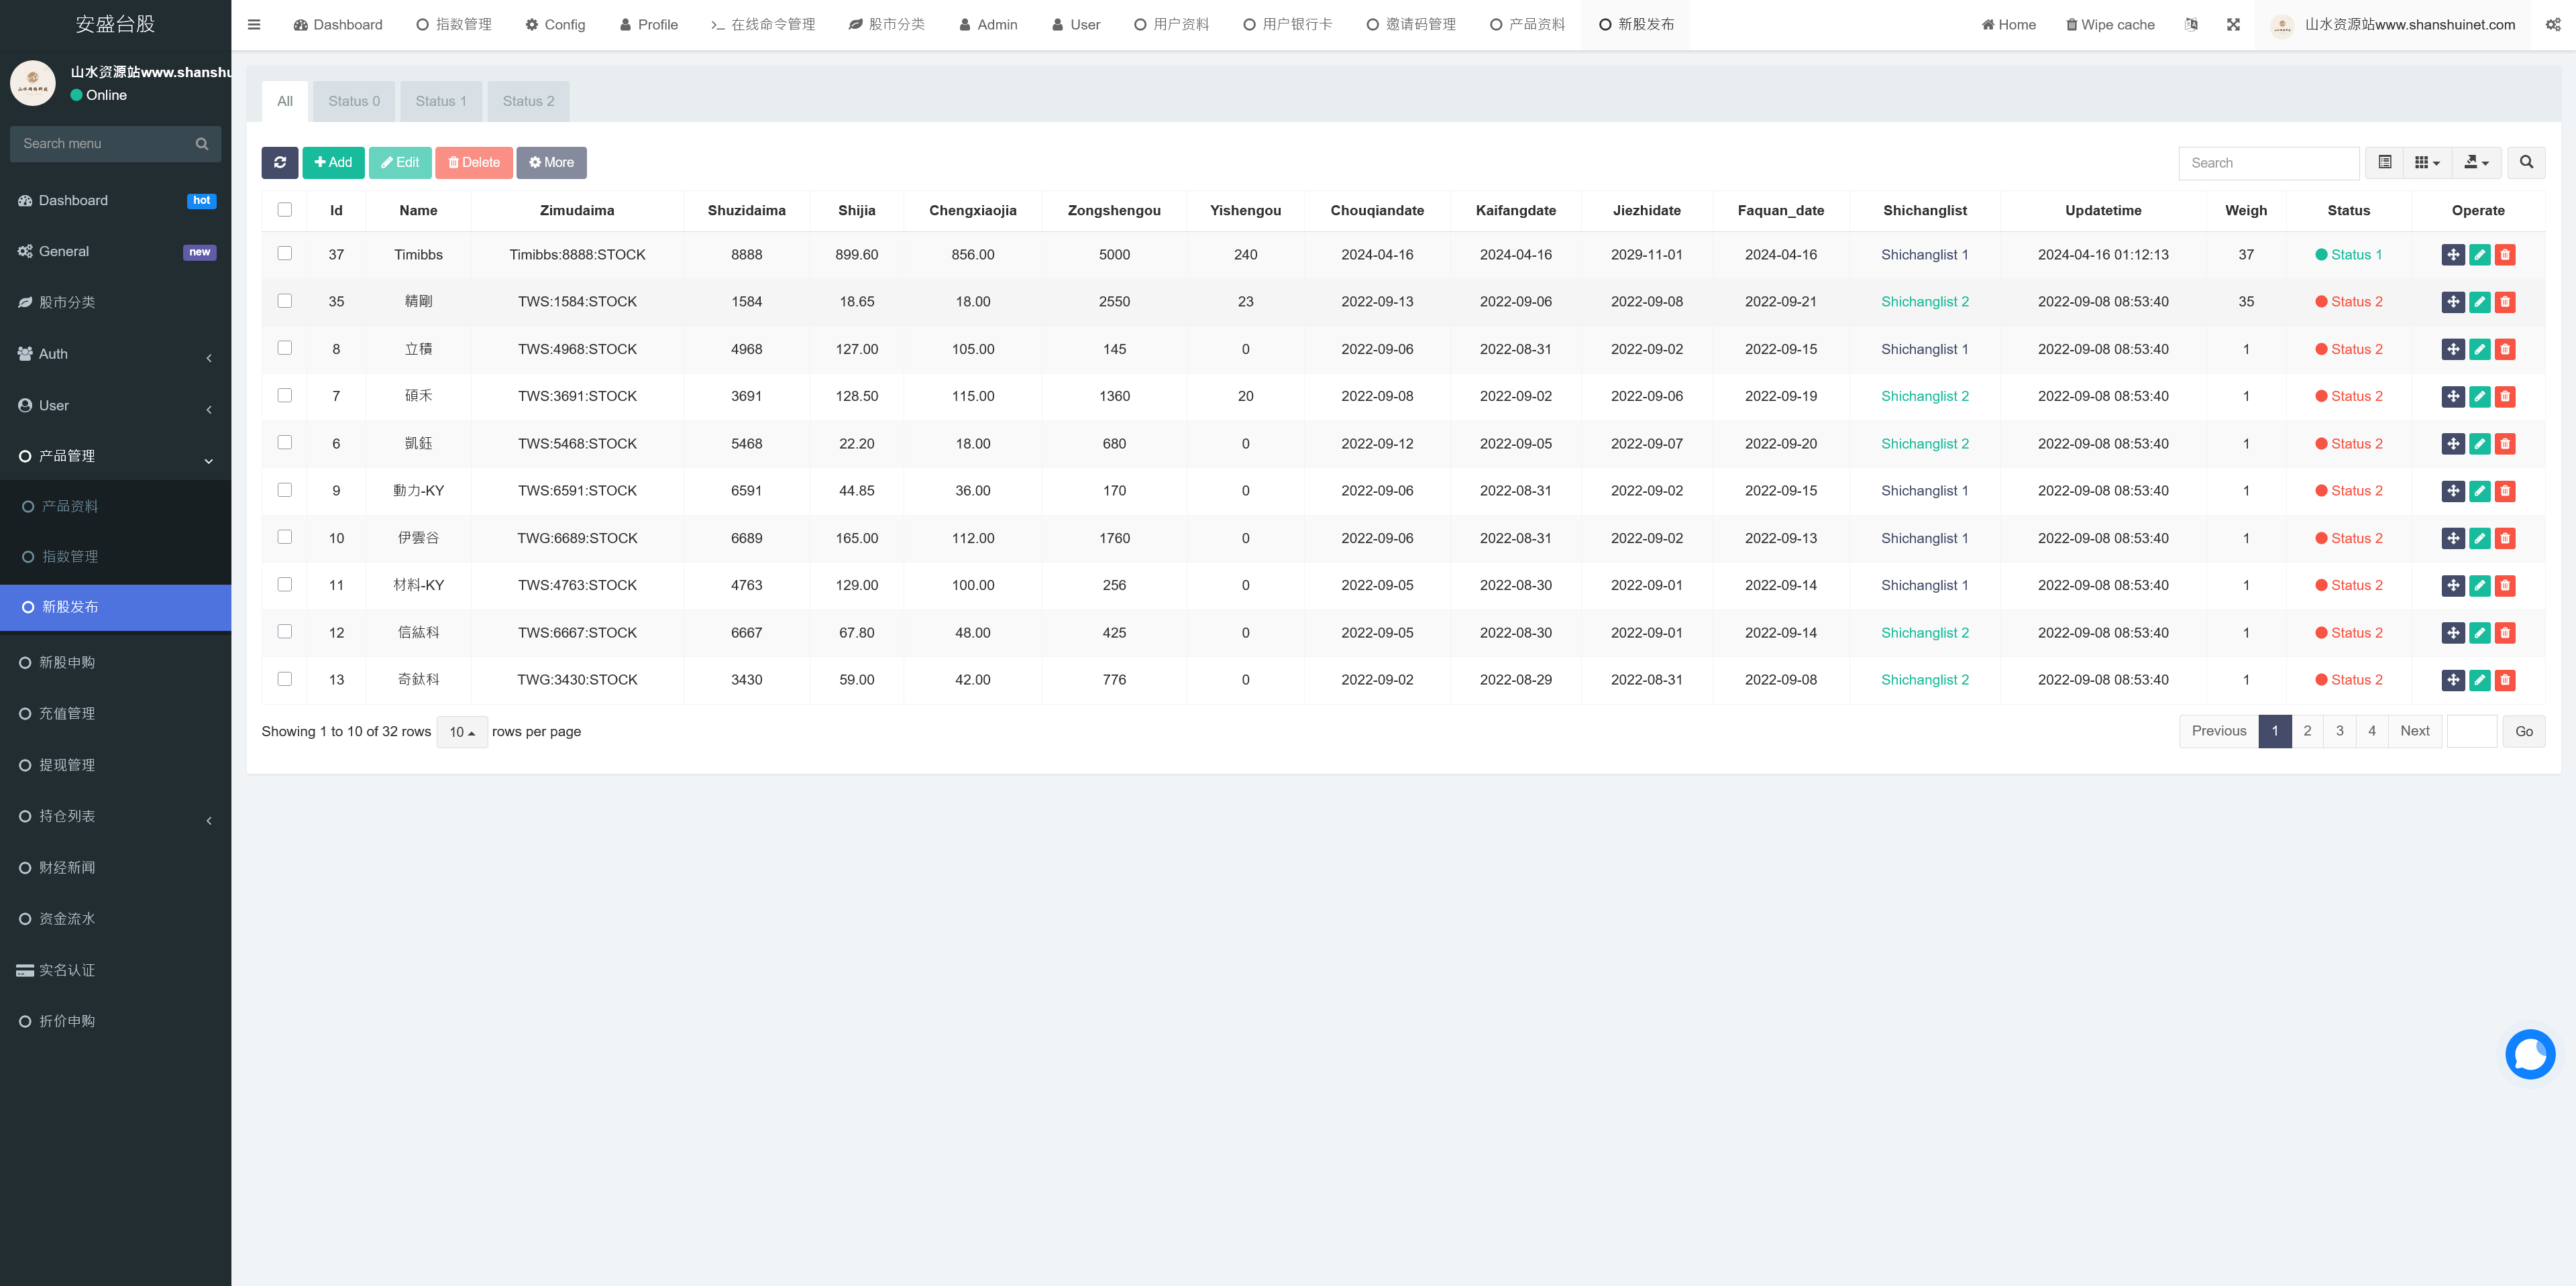Toggle the sidebar hamburger menu icon
This screenshot has height=1286, width=2576.
coord(254,25)
